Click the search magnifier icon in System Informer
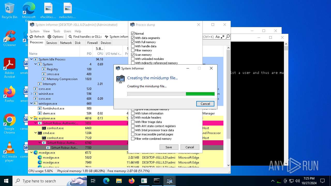The image size is (331, 186). [x=228, y=37]
